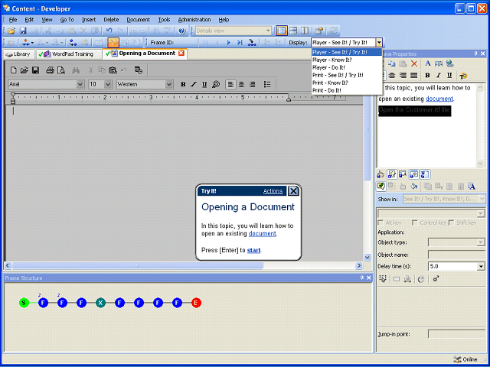490x367 pixels.
Task: Switch to vertical split layout icon
Action: click(x=305, y=31)
